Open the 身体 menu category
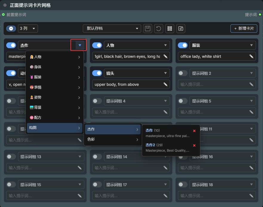 point(55,67)
